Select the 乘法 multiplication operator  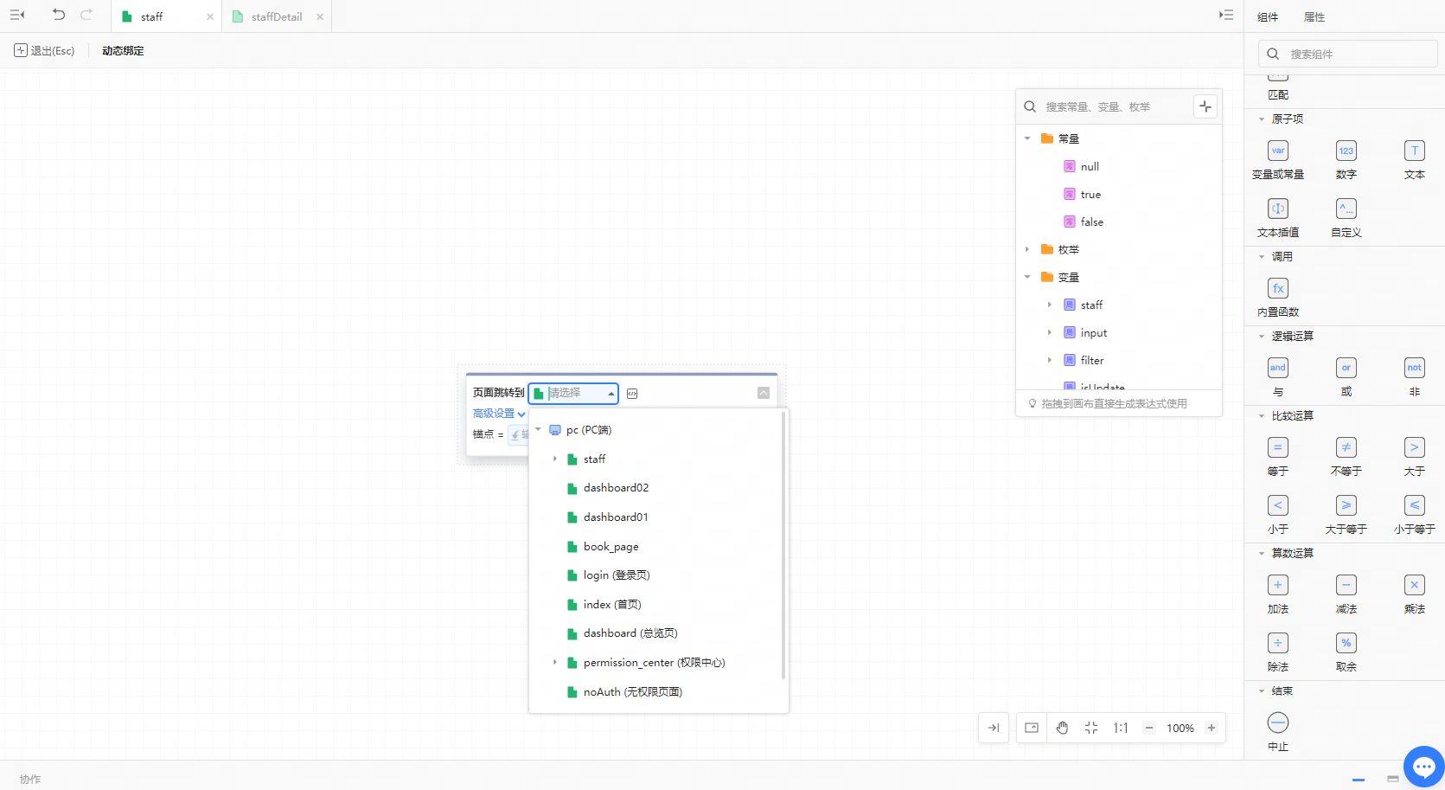click(1415, 585)
